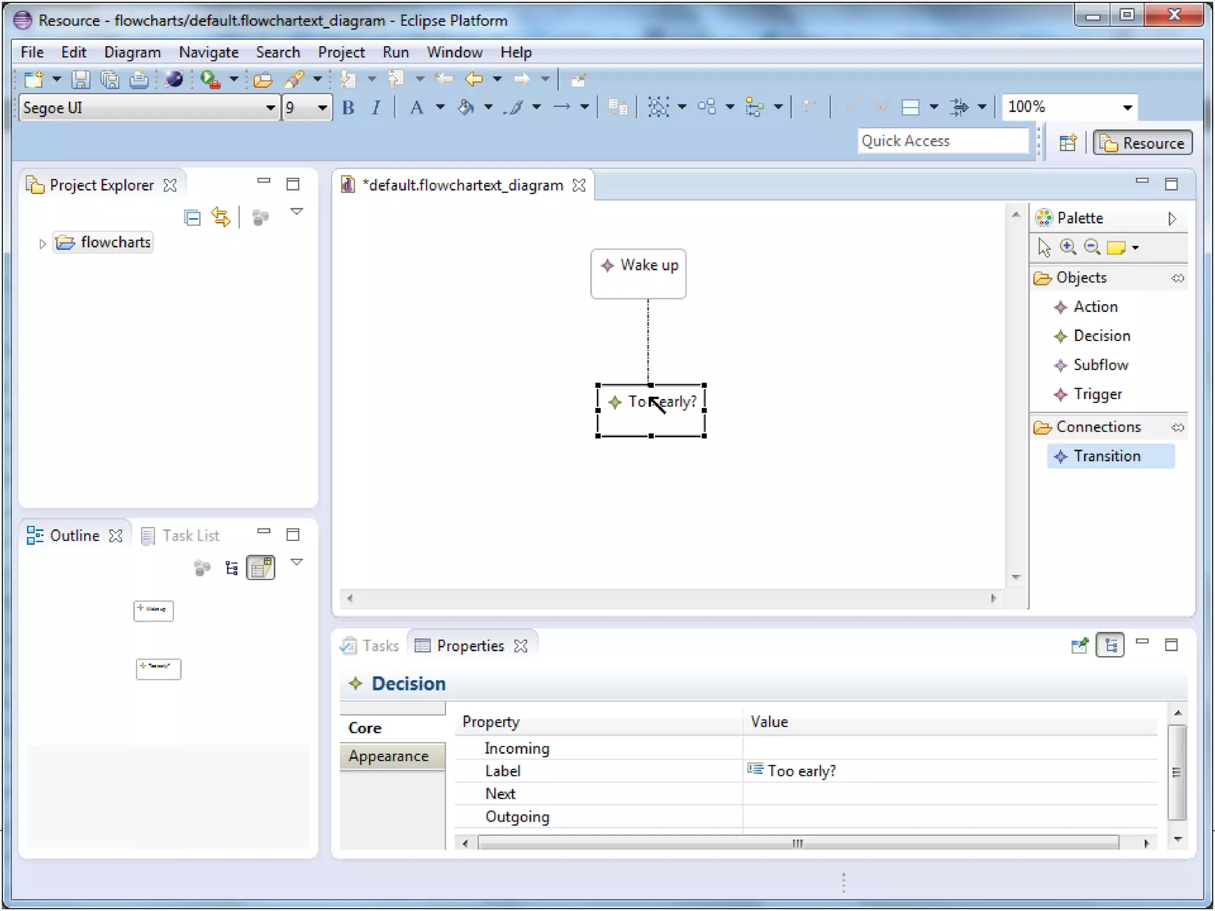Screen dimensions: 1215x911
Task: Select the Decision palette tool
Action: pos(1101,336)
